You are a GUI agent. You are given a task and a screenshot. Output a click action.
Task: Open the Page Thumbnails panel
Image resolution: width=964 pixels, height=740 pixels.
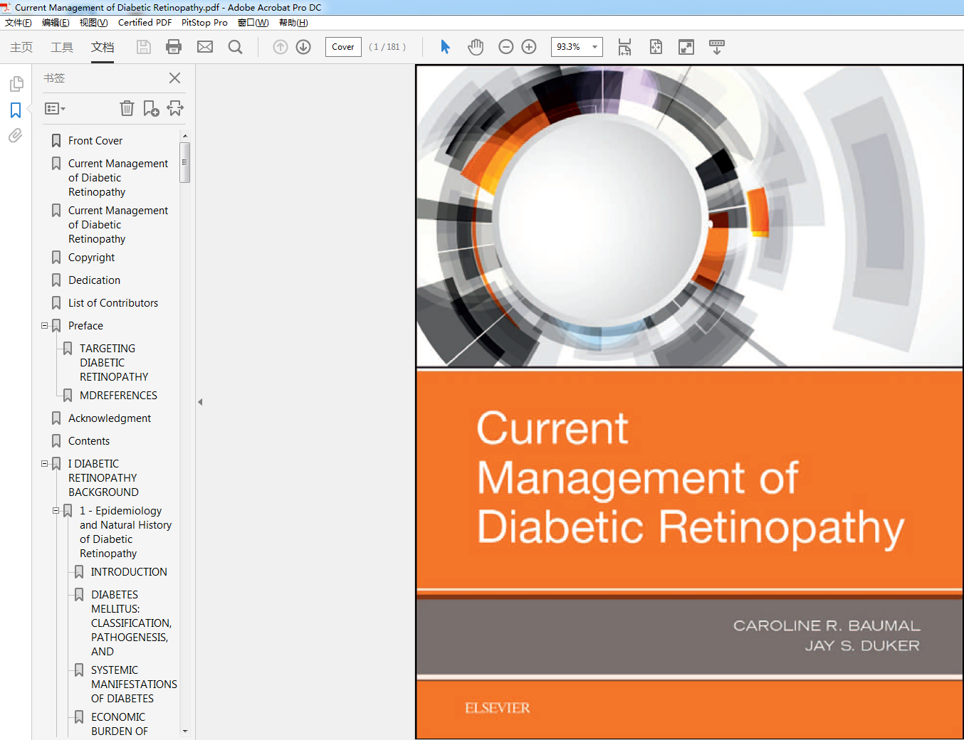16,84
